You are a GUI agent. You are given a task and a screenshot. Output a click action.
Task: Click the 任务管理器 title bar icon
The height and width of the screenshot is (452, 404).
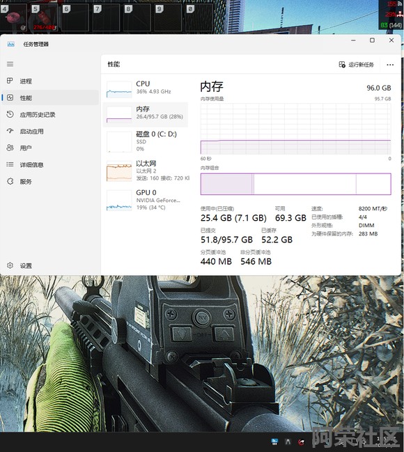click(x=11, y=44)
